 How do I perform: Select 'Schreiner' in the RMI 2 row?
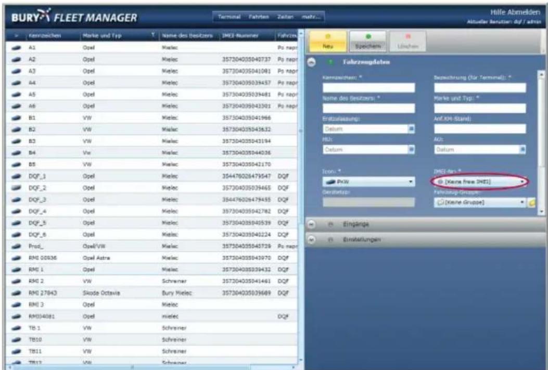pos(174,281)
